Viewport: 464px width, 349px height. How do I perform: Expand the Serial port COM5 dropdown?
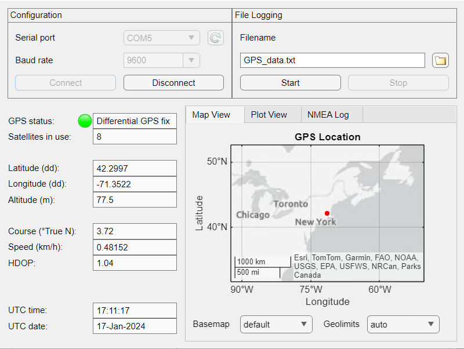tap(162, 38)
